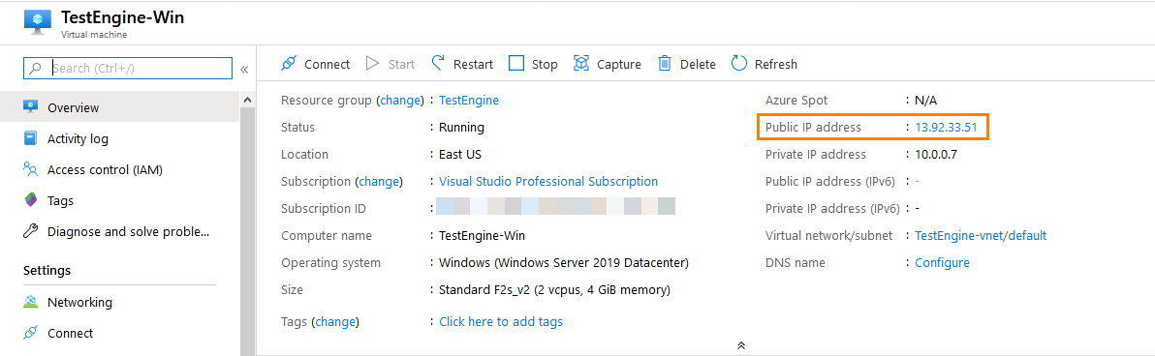Click the Stop square icon
This screenshot has height=356, width=1155.
(516, 64)
